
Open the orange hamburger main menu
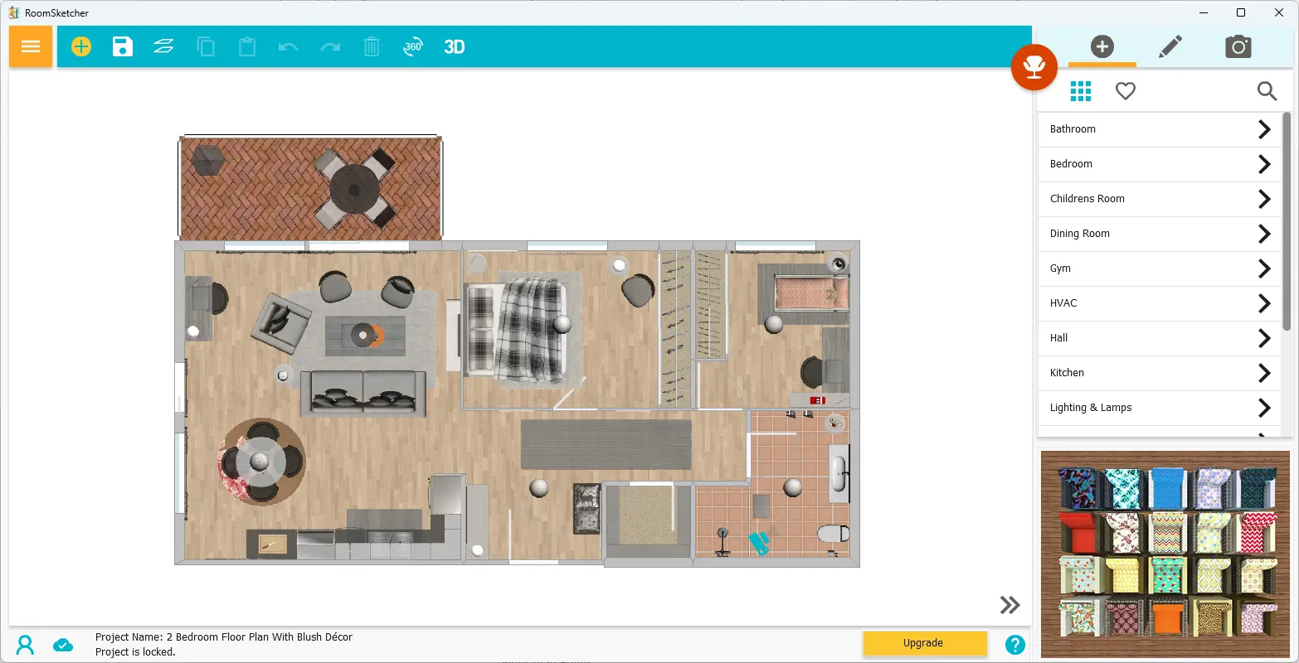[31, 46]
